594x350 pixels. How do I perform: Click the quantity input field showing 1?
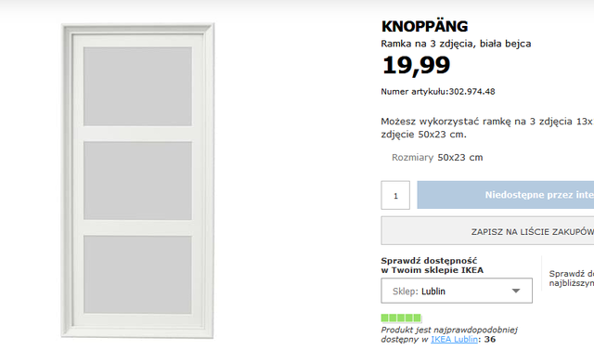(395, 195)
